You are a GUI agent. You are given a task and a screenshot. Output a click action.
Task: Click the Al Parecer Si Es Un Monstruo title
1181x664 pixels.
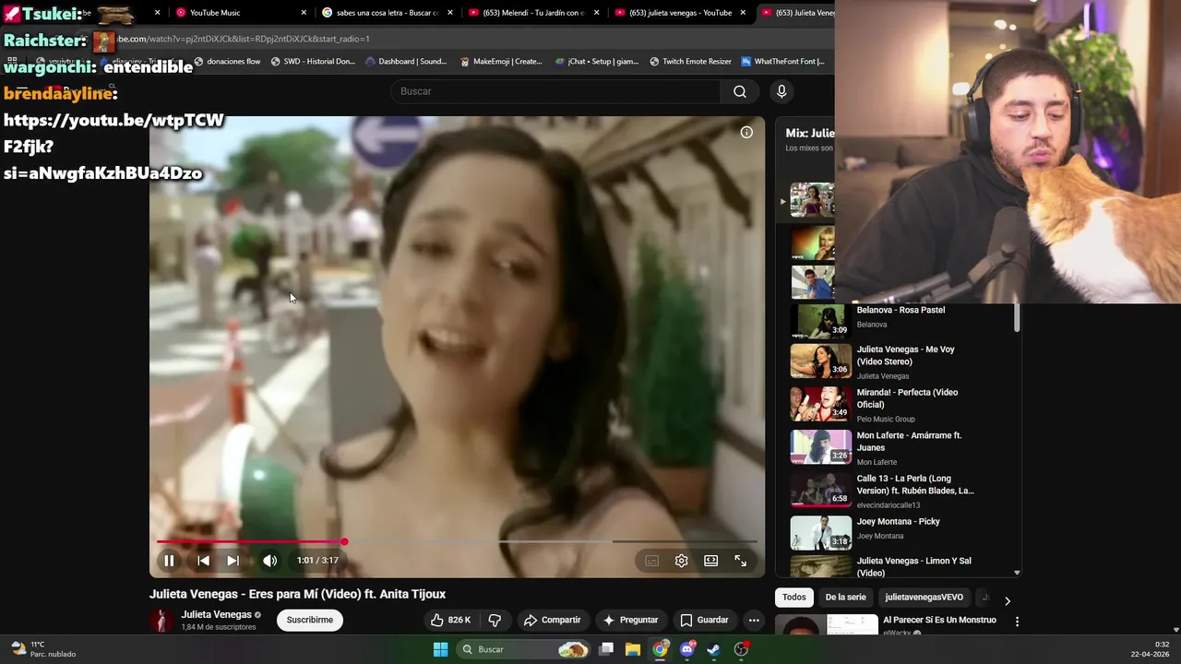pyautogui.click(x=939, y=621)
